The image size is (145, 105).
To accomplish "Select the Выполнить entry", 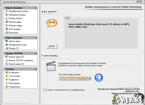I will click(13, 32).
